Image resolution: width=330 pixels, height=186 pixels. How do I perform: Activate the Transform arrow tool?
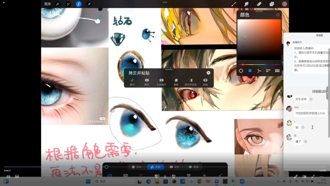click(x=89, y=4)
